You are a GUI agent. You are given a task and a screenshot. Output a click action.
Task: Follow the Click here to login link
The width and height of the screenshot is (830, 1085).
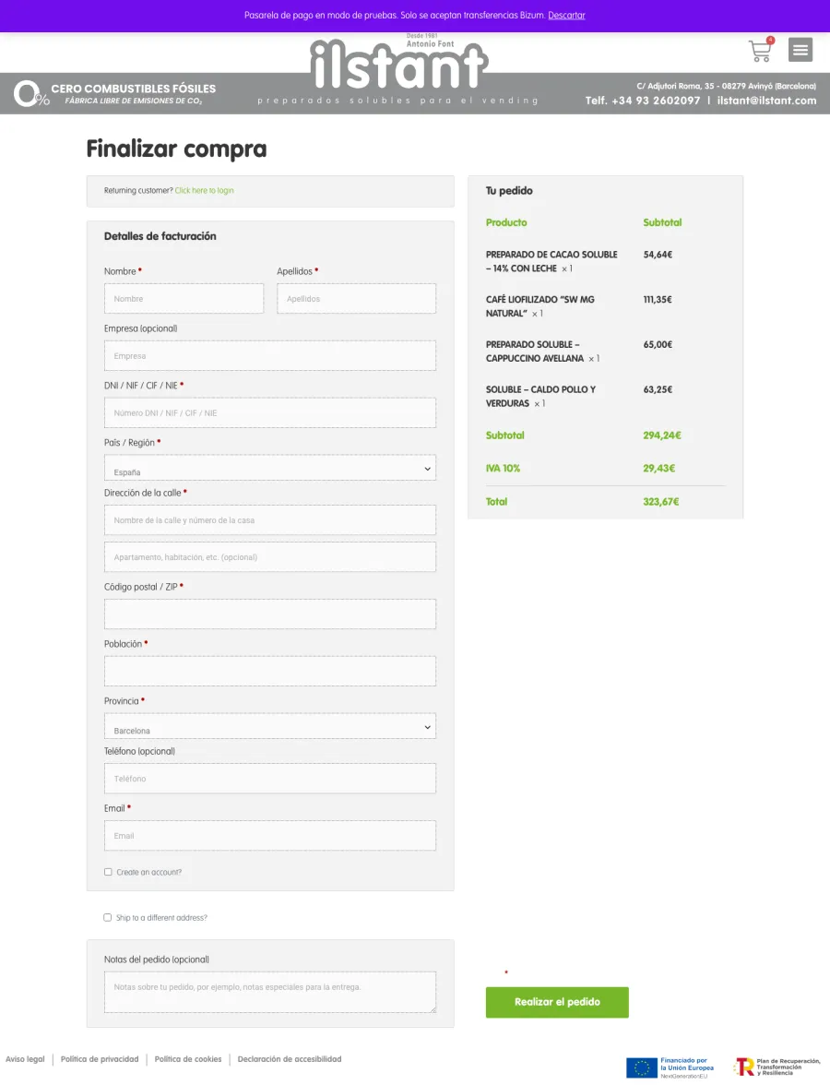click(204, 190)
